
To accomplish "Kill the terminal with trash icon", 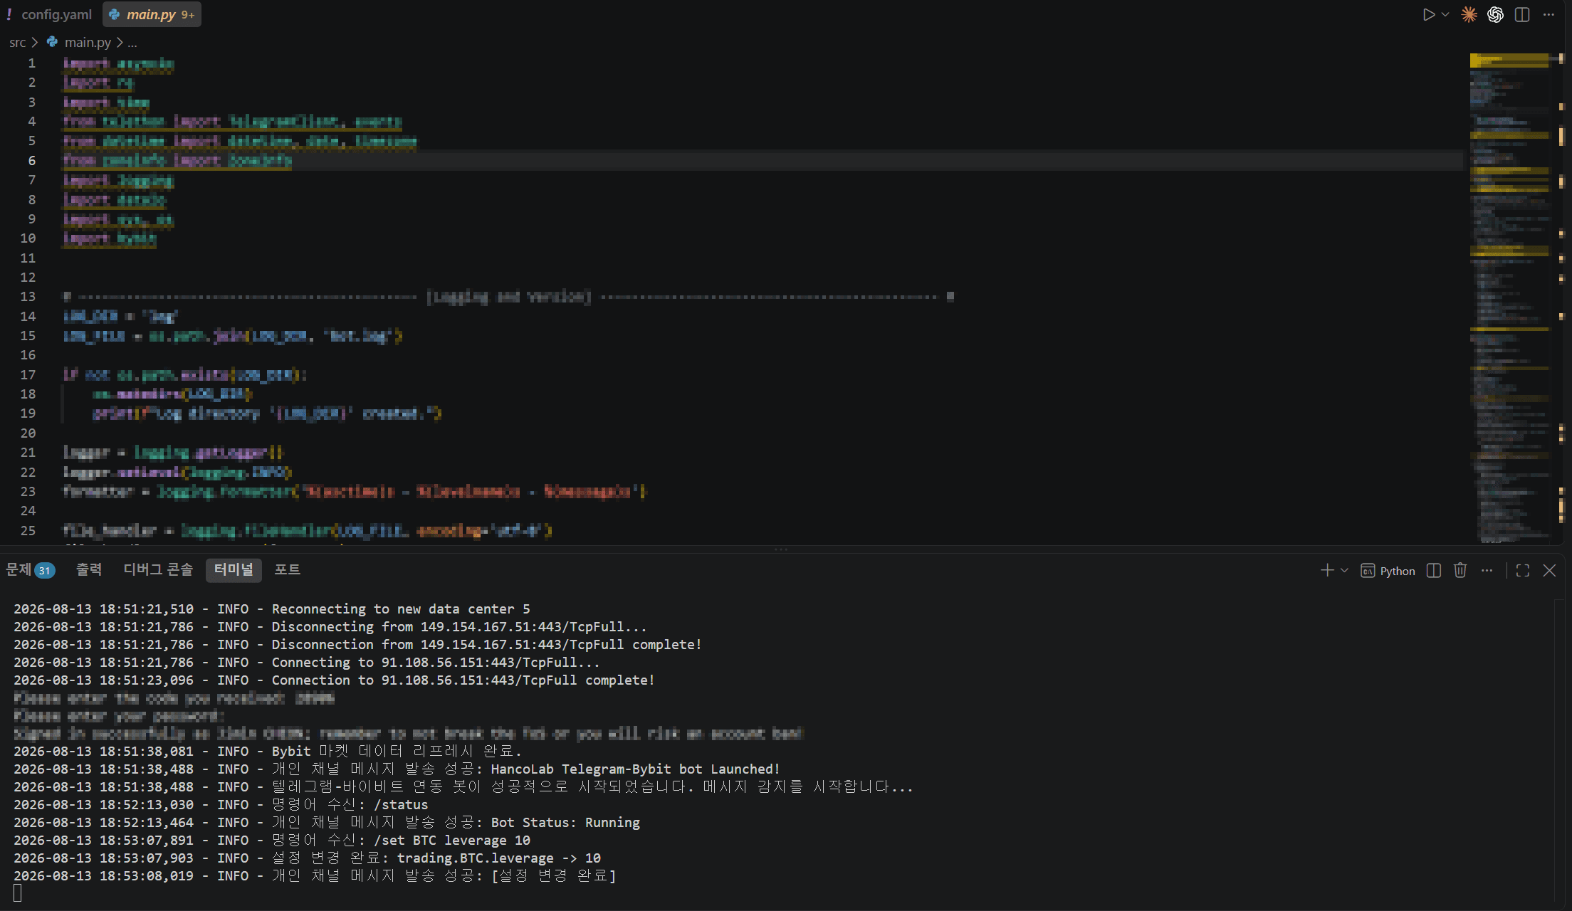I will pyautogui.click(x=1460, y=571).
